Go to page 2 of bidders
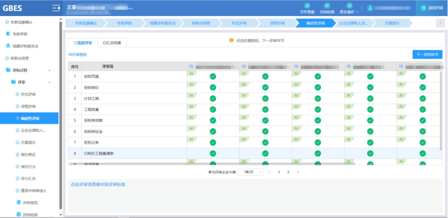Image resolution: width=448 pixels, height=218 pixels. click(x=288, y=172)
